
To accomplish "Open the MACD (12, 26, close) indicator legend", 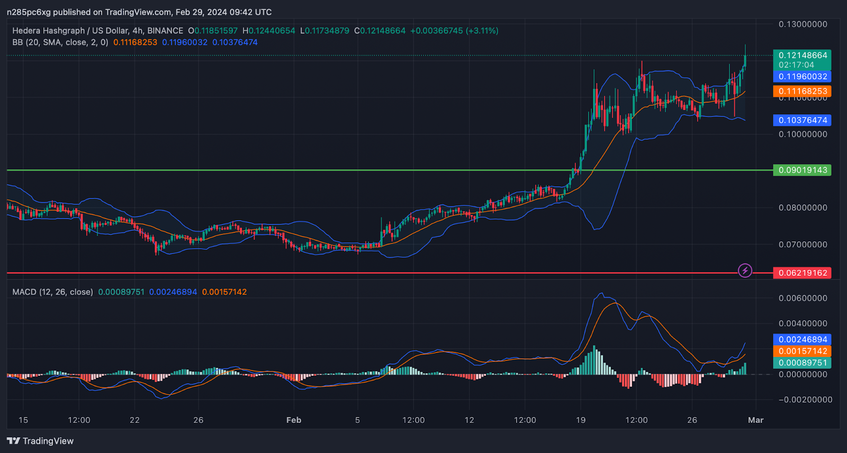I will pos(52,292).
